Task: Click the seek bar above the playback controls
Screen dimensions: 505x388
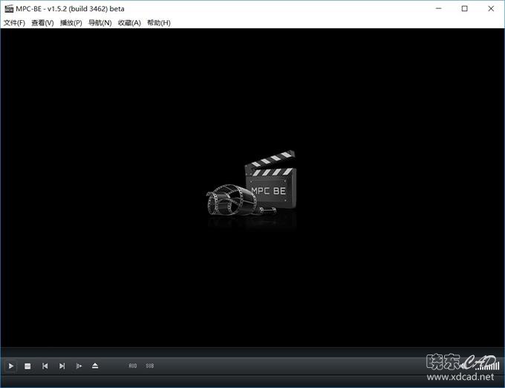Action: pos(252,352)
